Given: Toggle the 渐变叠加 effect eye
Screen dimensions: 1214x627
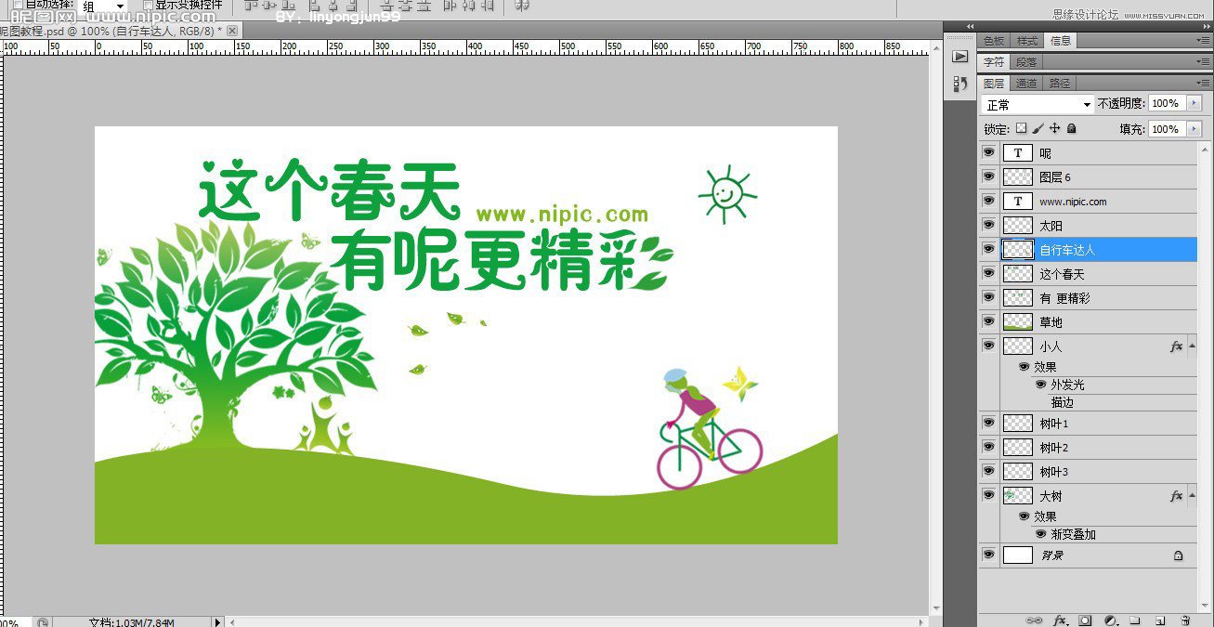Looking at the screenshot, I should pos(1041,534).
